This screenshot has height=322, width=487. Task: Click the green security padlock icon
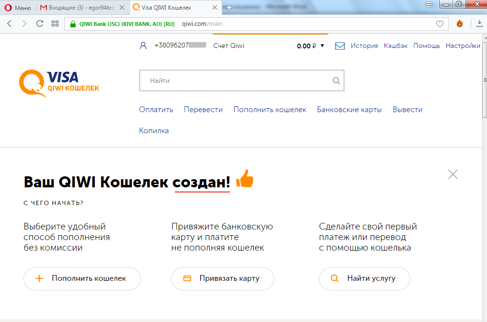tap(73, 24)
